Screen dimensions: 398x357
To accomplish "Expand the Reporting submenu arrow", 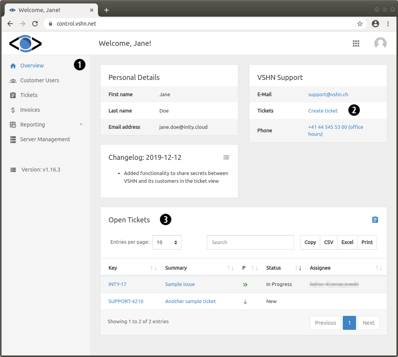I will [81, 125].
